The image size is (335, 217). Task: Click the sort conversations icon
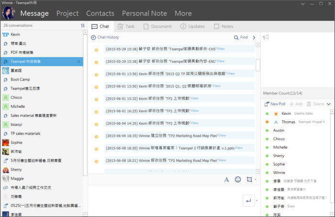(83, 25)
